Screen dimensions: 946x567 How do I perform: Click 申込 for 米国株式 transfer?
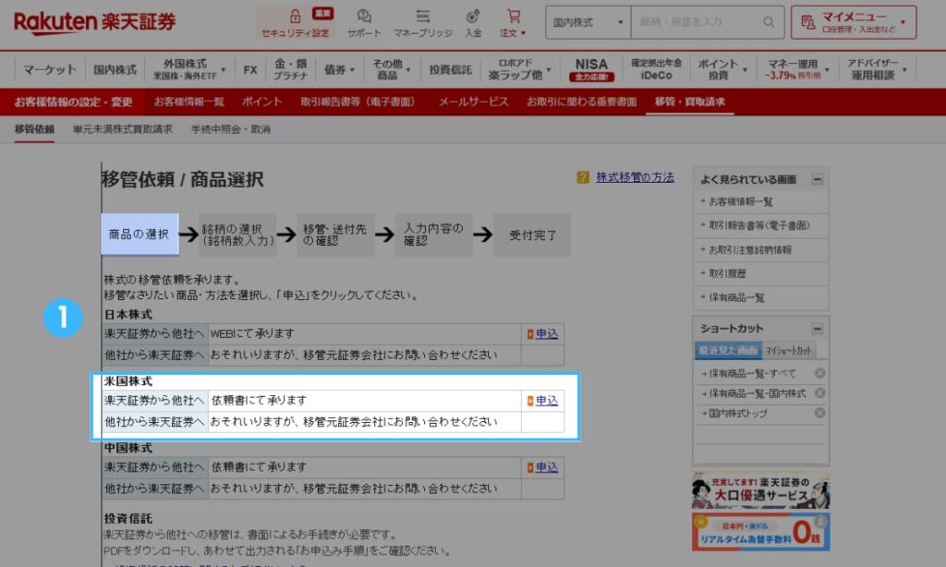point(546,400)
